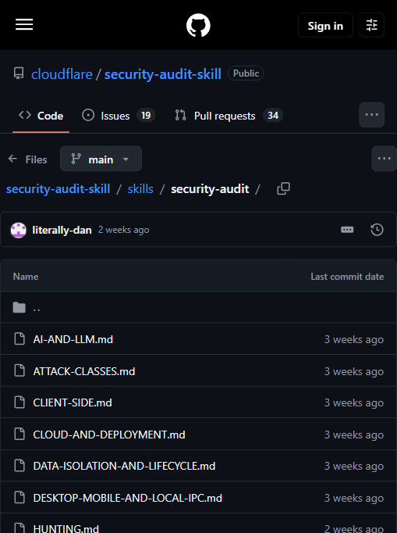The width and height of the screenshot is (397, 533).
Task: Open appearance settings sliders icon
Action: pyautogui.click(x=372, y=25)
